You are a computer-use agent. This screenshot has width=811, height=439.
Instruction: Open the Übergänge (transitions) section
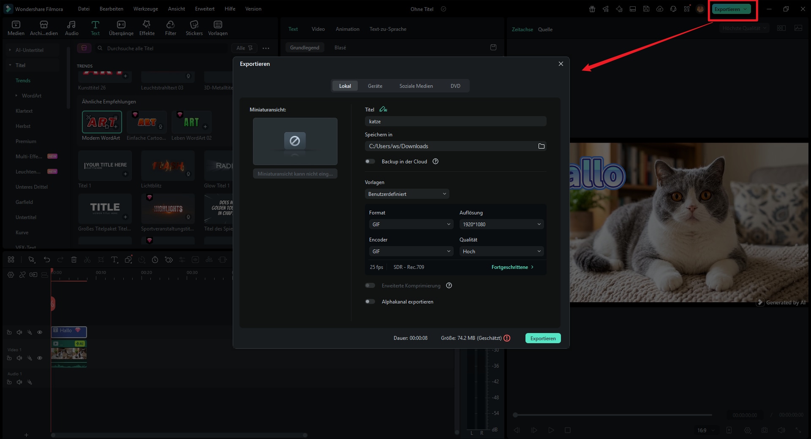(121, 28)
